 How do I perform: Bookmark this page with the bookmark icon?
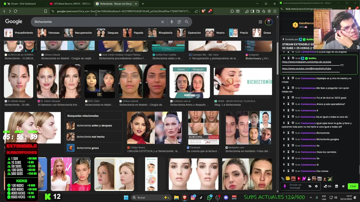pos(45,11)
